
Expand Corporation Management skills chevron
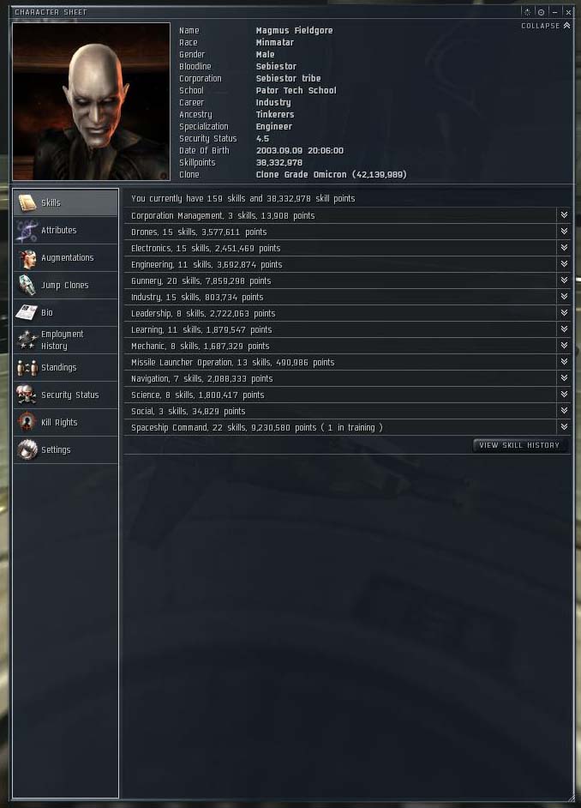coord(564,215)
